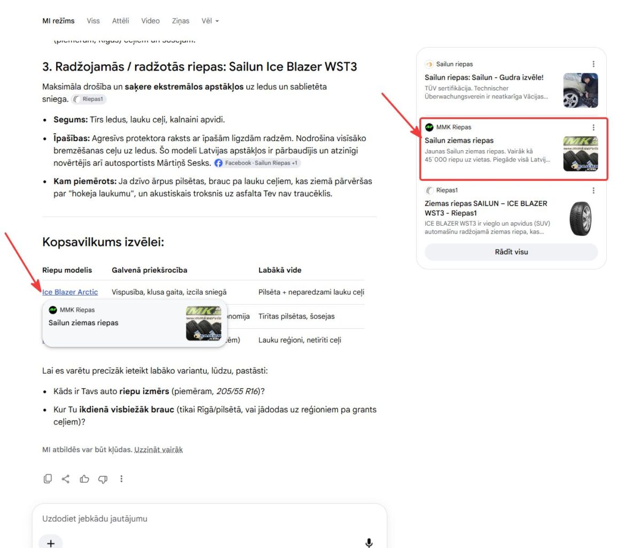Share the AI response via share icon

66,478
